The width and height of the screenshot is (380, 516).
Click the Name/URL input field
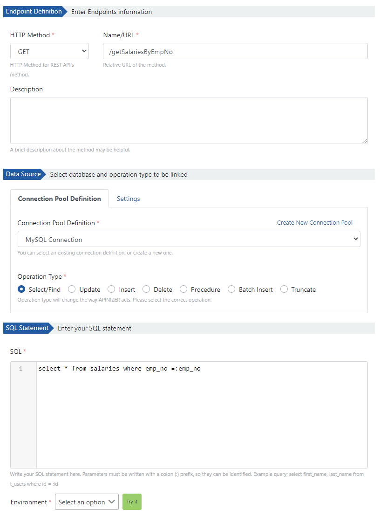pos(235,51)
